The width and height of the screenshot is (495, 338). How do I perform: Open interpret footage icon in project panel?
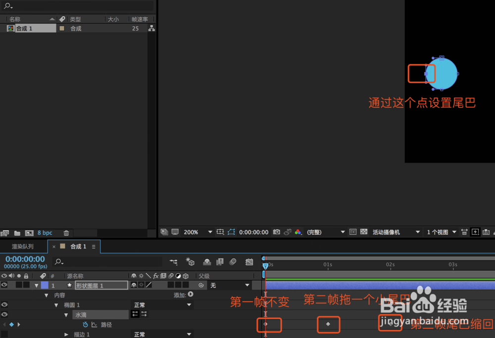point(5,233)
